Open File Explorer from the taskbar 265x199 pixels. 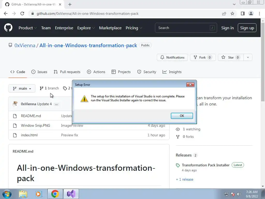[23, 194]
